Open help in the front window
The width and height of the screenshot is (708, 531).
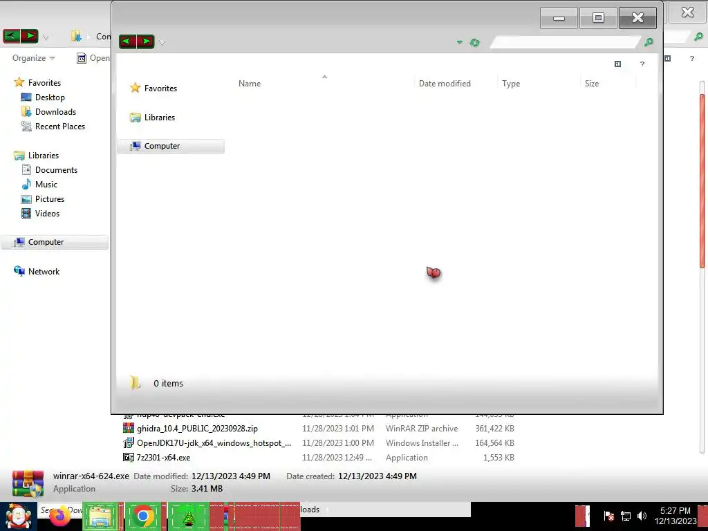[642, 64]
